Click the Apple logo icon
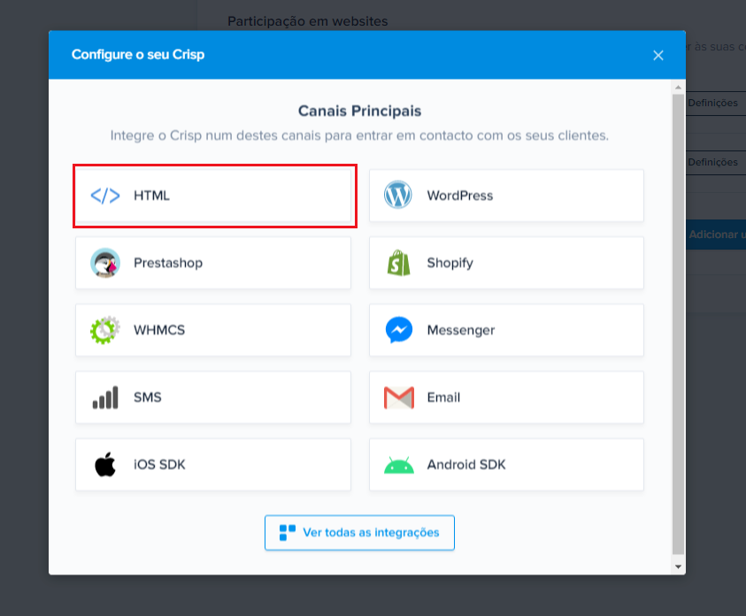746x616 pixels. 105,465
